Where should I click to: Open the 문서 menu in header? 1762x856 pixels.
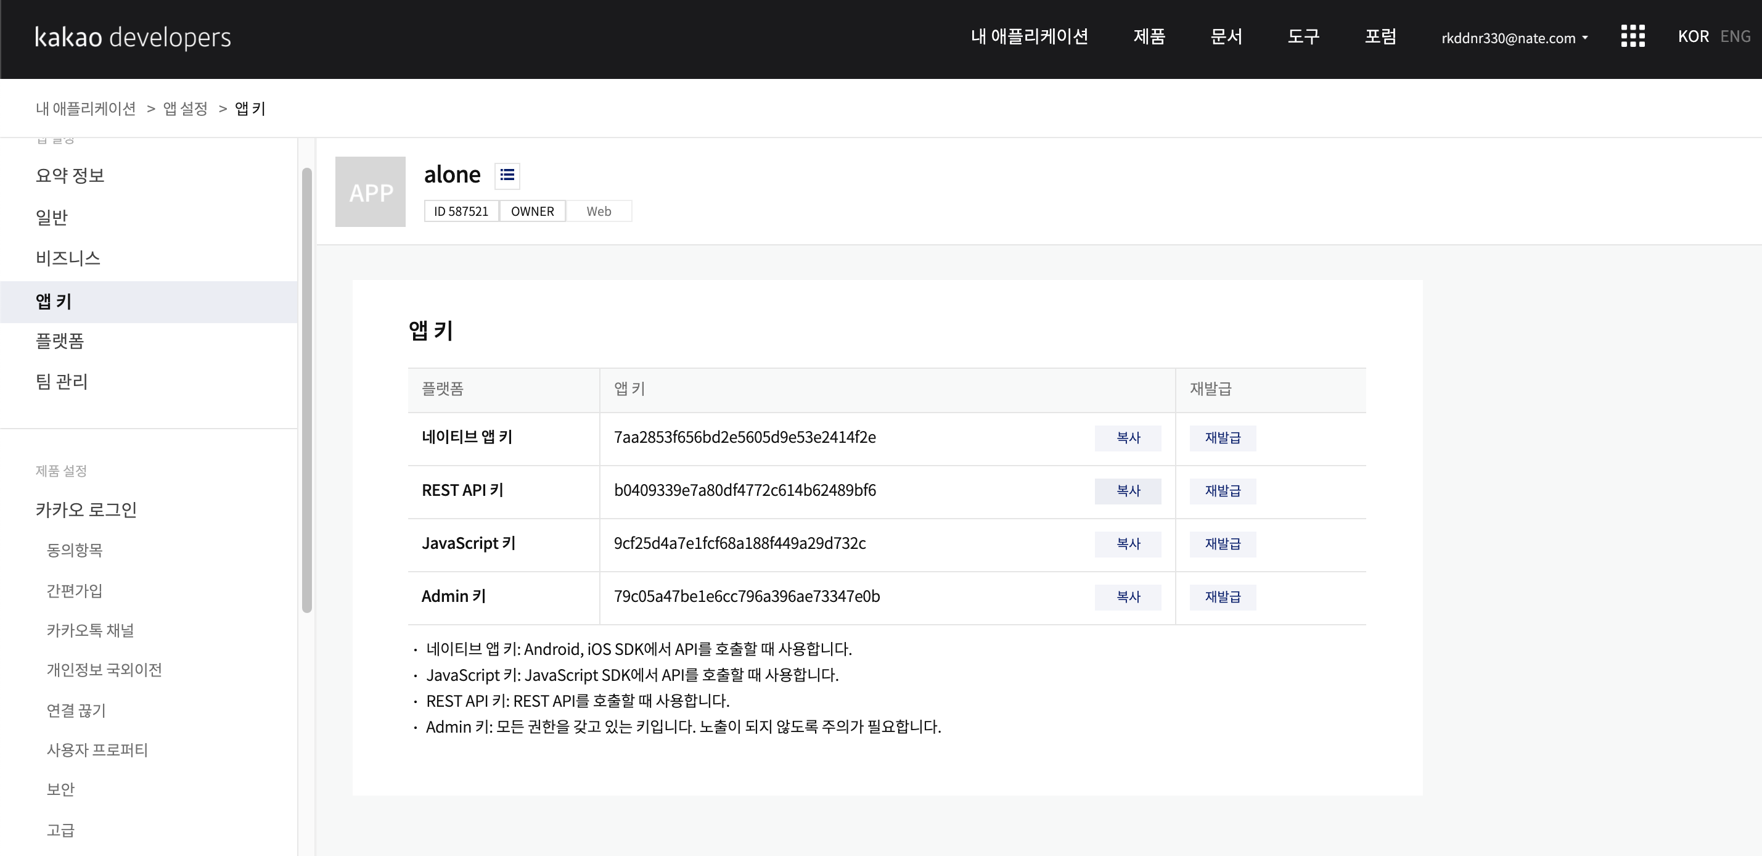[x=1226, y=36]
